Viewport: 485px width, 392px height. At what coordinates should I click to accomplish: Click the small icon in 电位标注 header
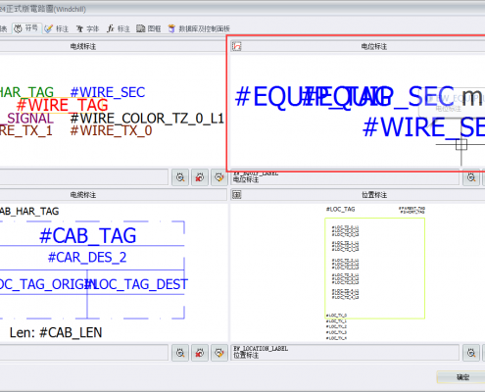click(x=236, y=46)
